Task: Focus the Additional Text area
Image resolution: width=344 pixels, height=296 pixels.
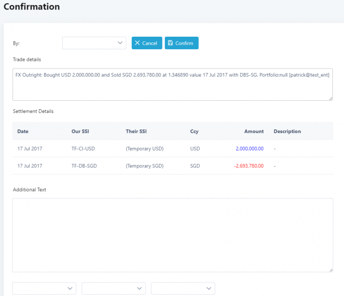Action: [172, 235]
